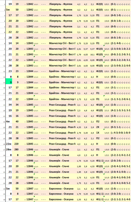
Task: Click the "2,01" cell in row 9
Action: (79, 49)
